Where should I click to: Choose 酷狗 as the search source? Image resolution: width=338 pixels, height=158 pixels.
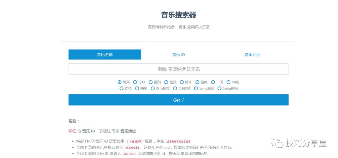point(151,82)
